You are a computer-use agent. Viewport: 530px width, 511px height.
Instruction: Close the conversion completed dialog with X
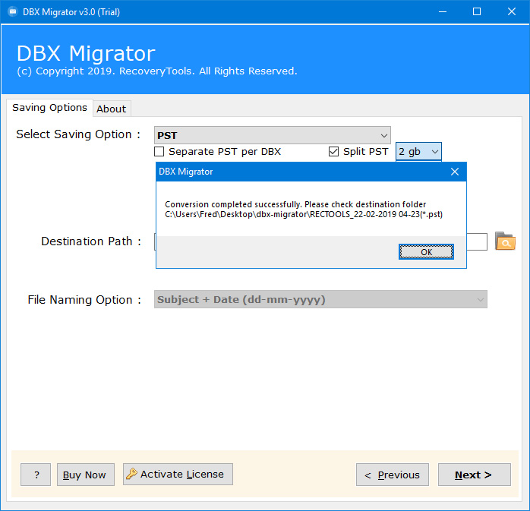(x=455, y=172)
